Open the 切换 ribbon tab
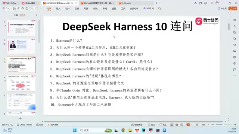This screenshot has width=239, height=134. (77, 9)
